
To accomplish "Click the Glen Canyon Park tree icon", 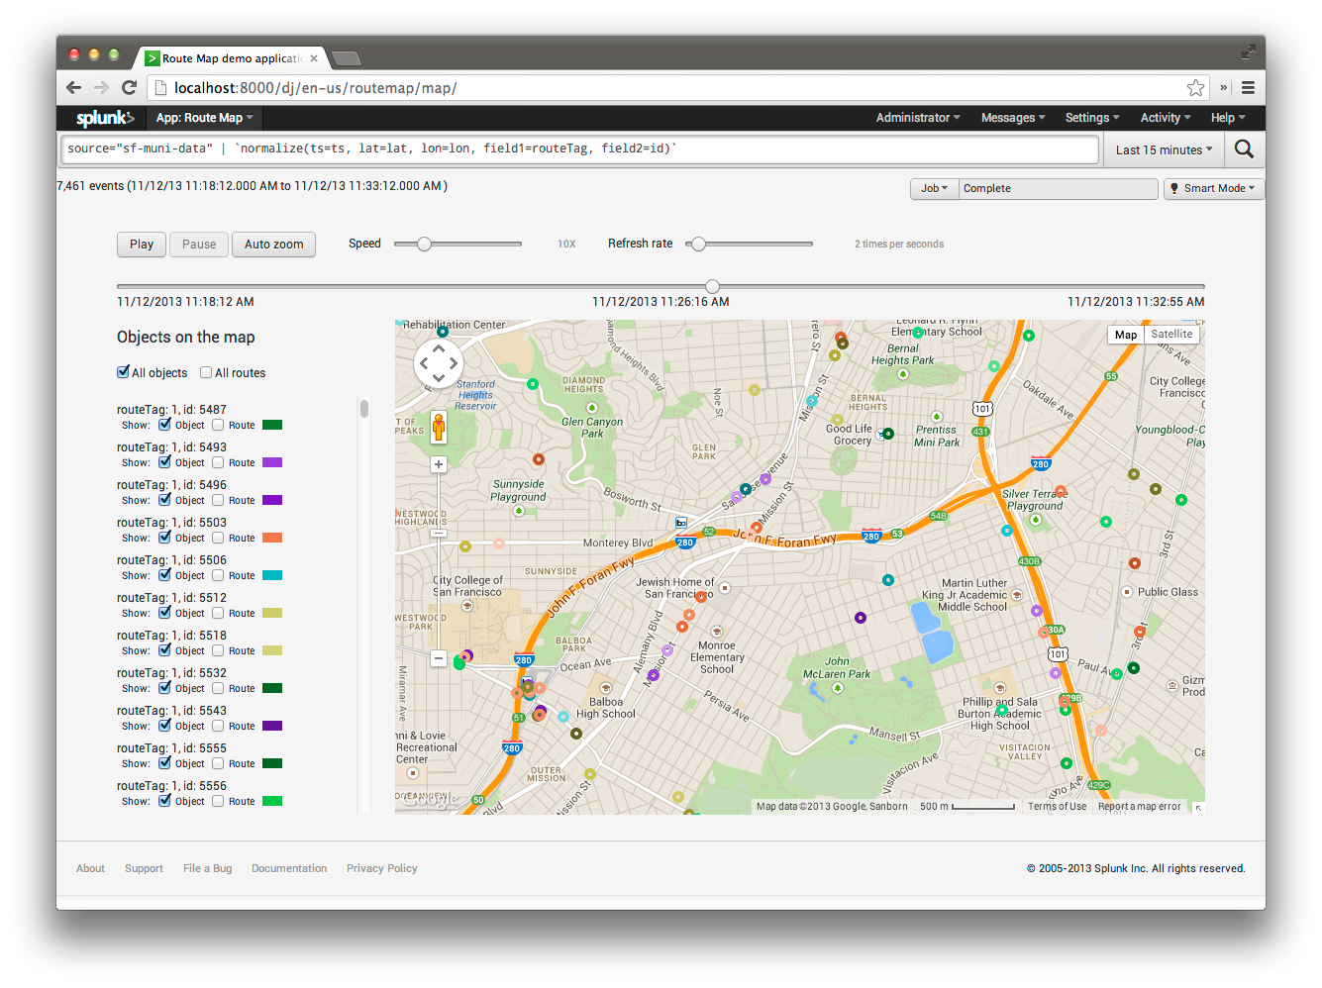I will pos(592,408).
